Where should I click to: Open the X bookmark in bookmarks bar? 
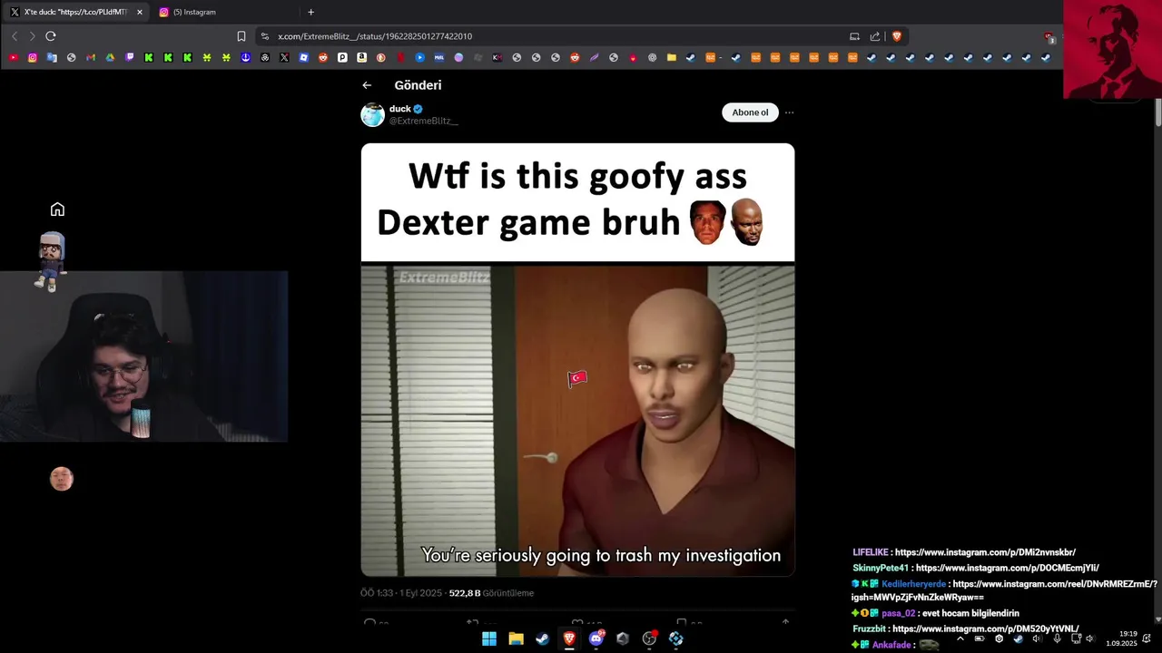pyautogui.click(x=284, y=57)
